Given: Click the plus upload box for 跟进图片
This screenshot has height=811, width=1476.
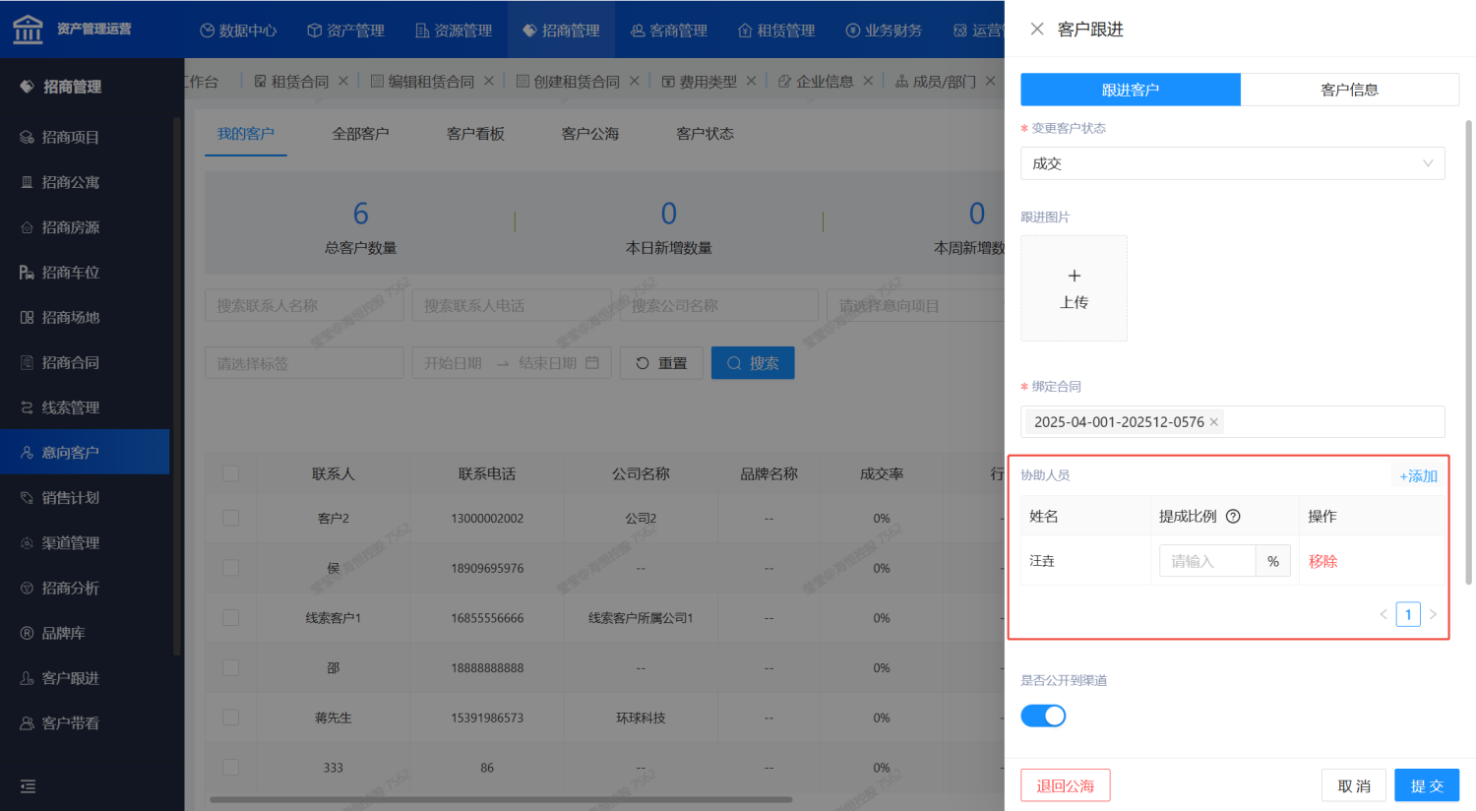Looking at the screenshot, I should [1074, 288].
